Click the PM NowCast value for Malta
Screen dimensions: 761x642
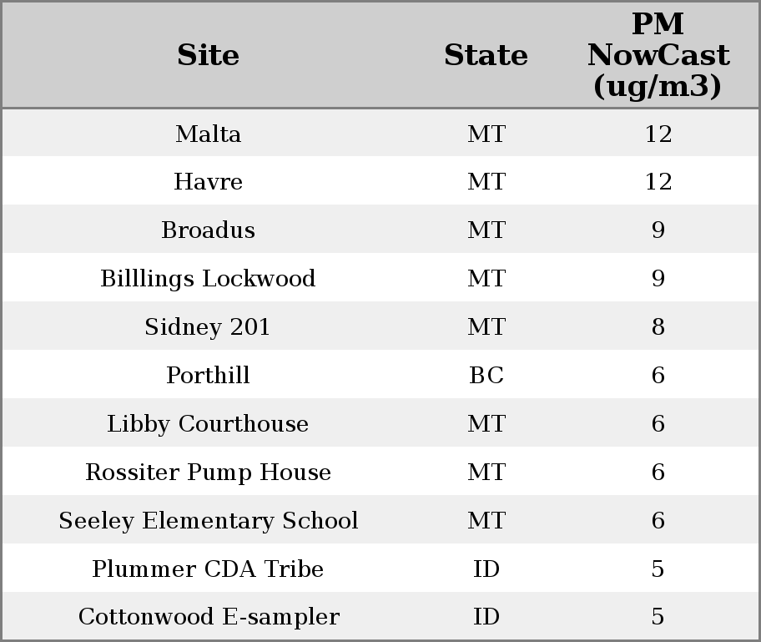click(658, 134)
